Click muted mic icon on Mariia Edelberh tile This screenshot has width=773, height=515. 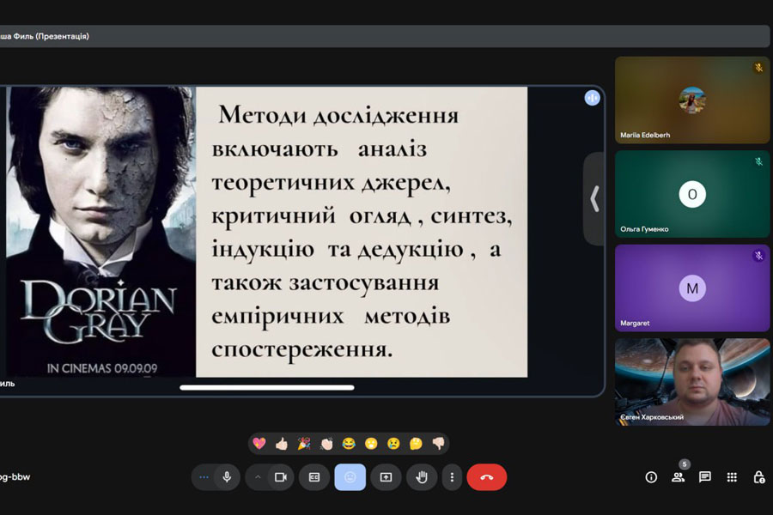click(x=758, y=68)
